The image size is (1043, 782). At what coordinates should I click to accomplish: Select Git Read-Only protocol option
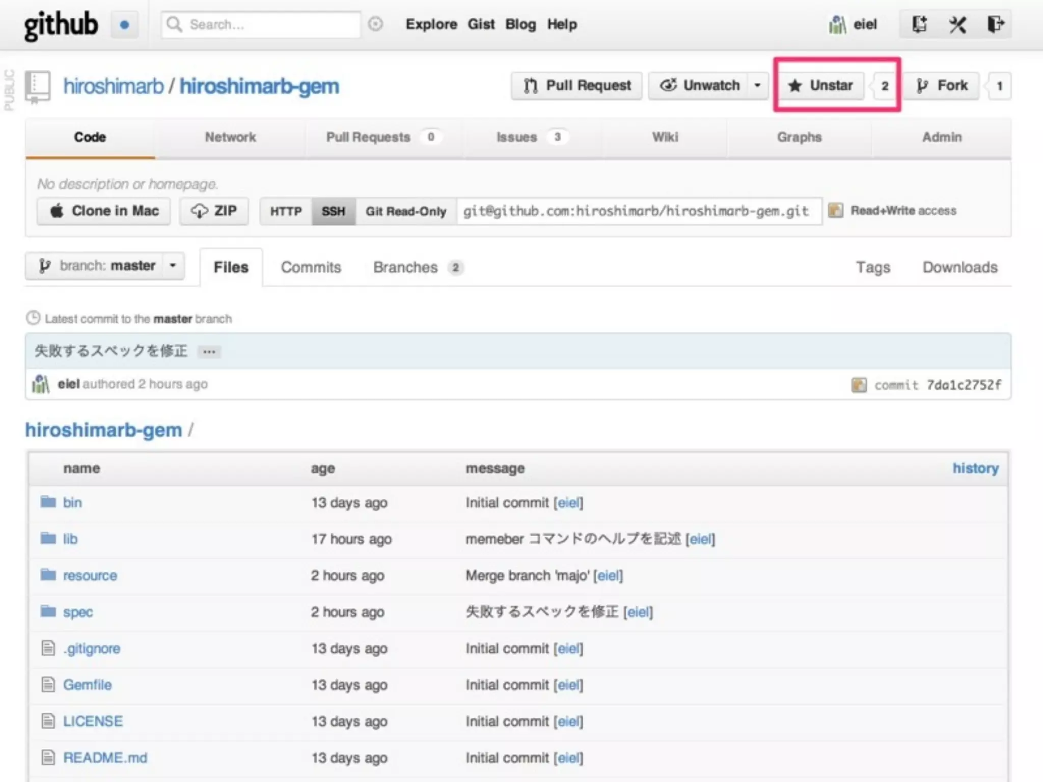[x=405, y=211]
